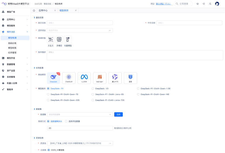The image size is (225, 153).
Task: Collapse the 模型训练 sidebar menu
Action: (27, 32)
